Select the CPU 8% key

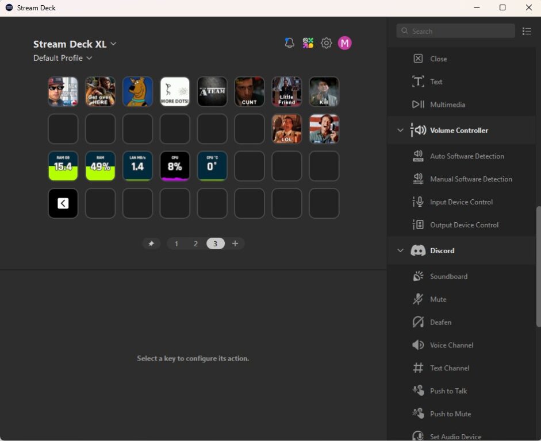click(175, 166)
